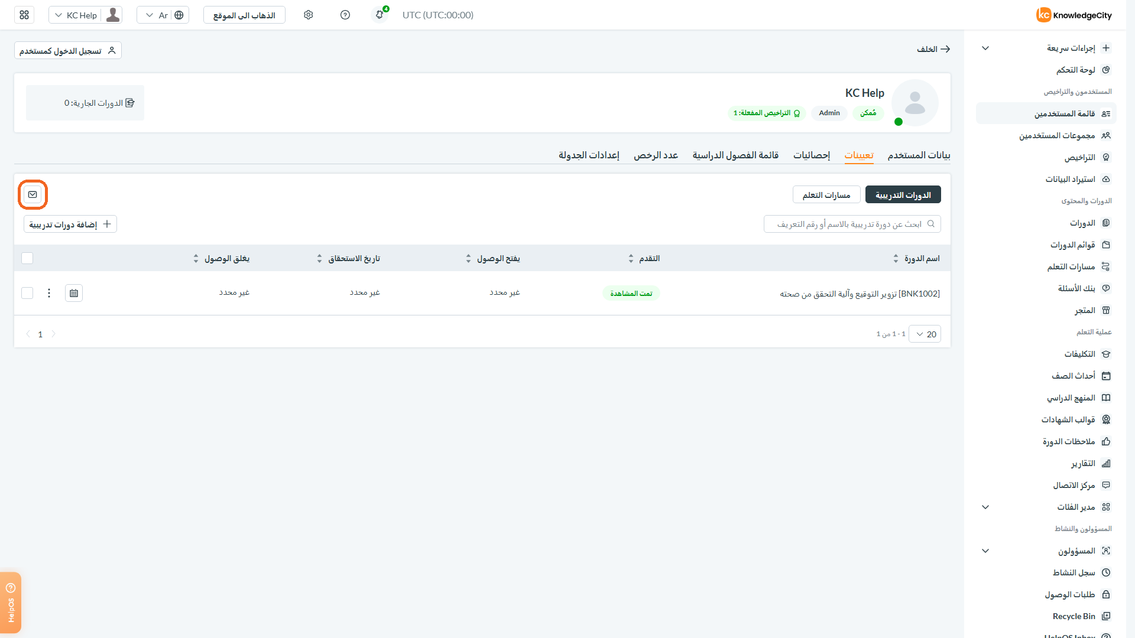Click the KnowledgeCity logo
The image size is (1135, 638).
coord(1074,15)
